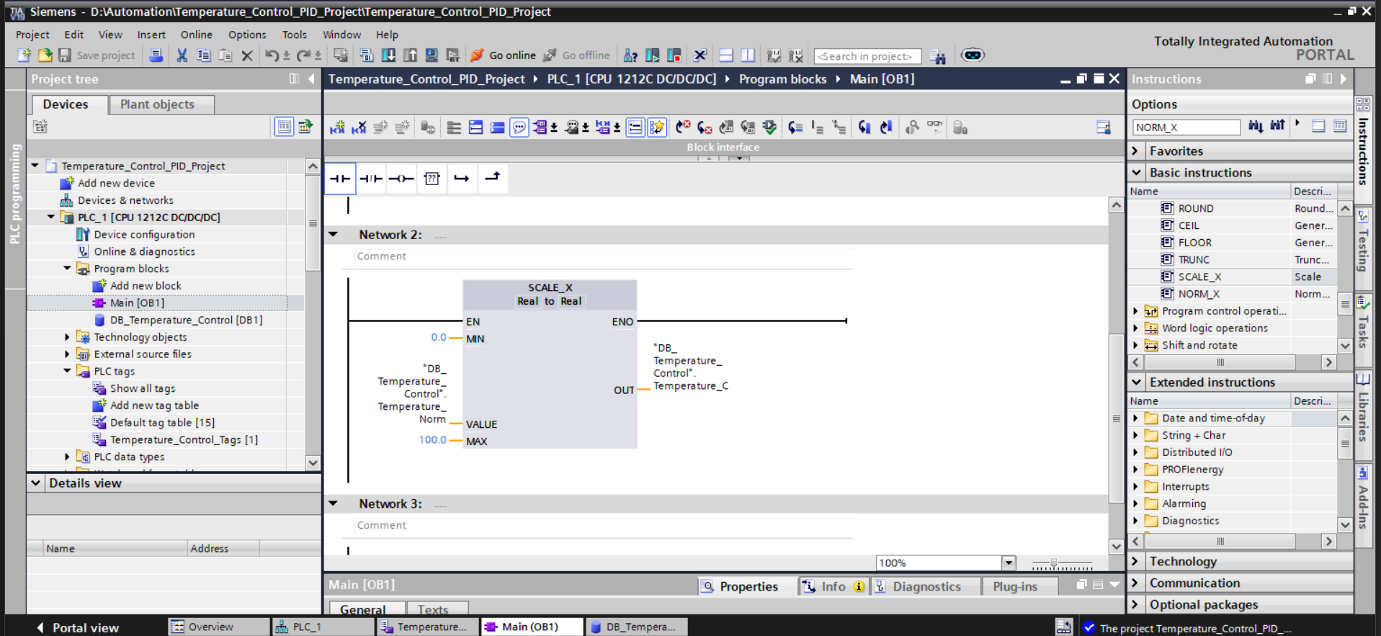Insert a normally closed contact
Viewport: 1381px width, 636px height.
coord(371,179)
